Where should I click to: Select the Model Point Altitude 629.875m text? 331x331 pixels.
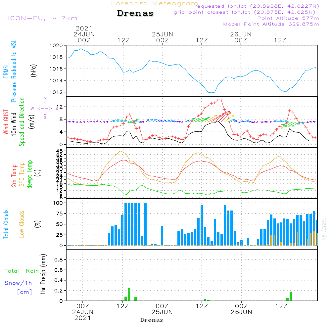[x=271, y=24]
